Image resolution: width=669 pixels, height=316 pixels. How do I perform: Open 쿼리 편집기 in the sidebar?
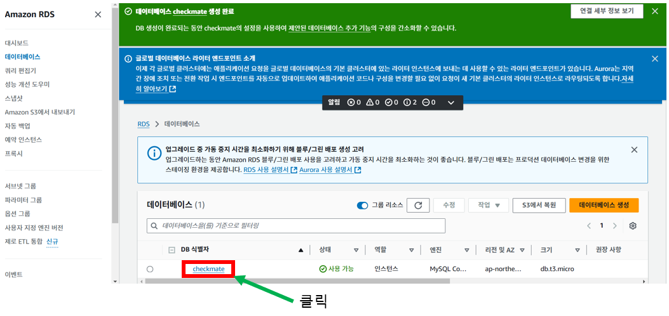pyautogui.click(x=20, y=70)
